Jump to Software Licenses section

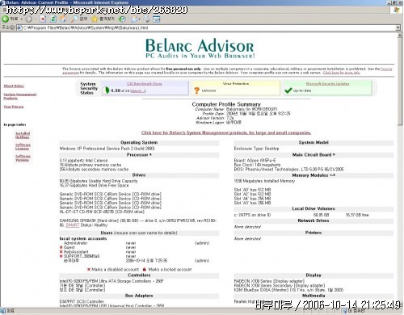tap(23, 147)
